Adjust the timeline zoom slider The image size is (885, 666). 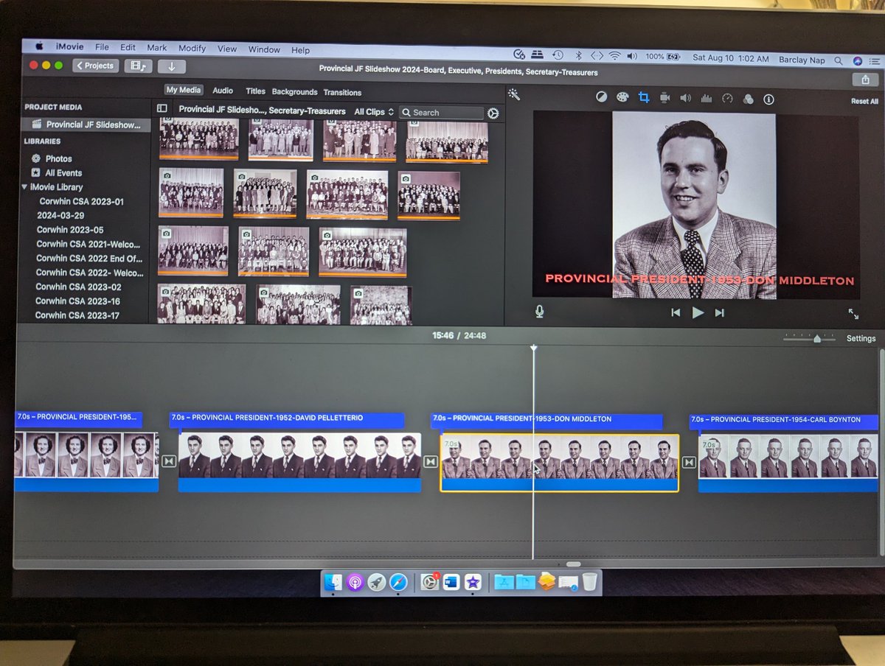(x=816, y=338)
